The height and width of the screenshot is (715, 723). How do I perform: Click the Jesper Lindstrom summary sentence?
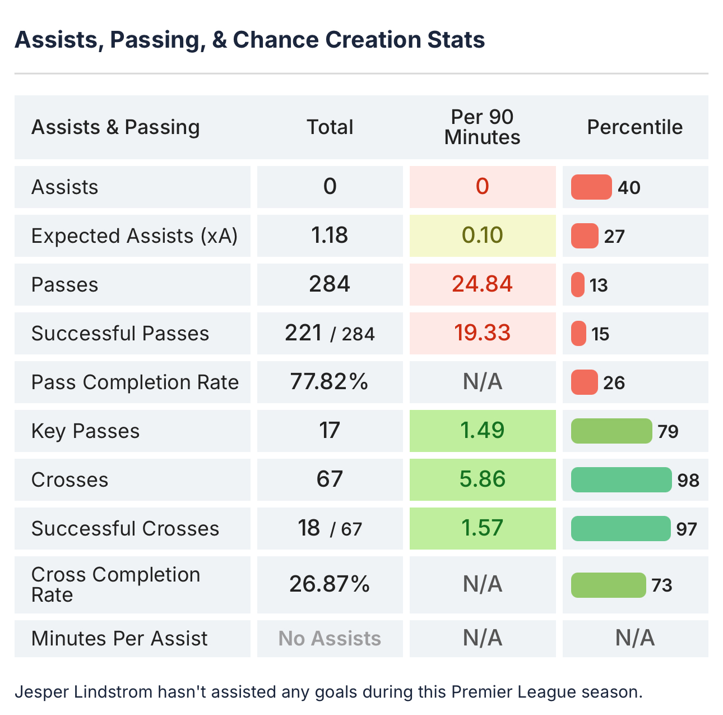(328, 692)
